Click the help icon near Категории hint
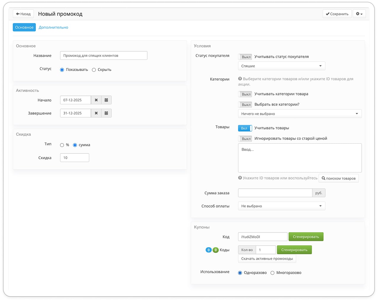The image size is (378, 301). tap(240, 79)
